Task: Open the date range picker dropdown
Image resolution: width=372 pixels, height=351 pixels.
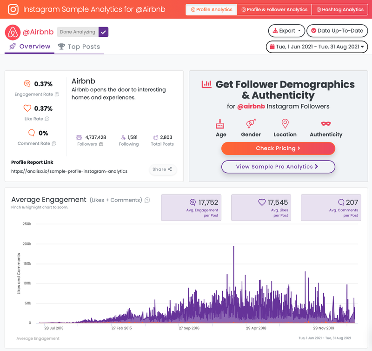Action: 317,47
